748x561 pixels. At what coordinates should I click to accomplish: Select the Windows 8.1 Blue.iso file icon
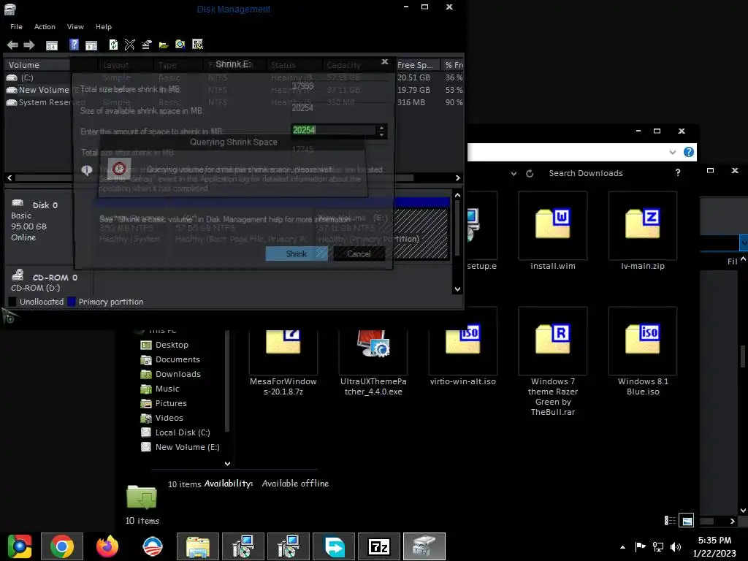pos(643,340)
